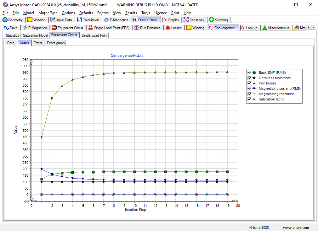This screenshot has width=318, height=231.
Task: Click the Iron losses point at step 2
Action: point(52,98)
